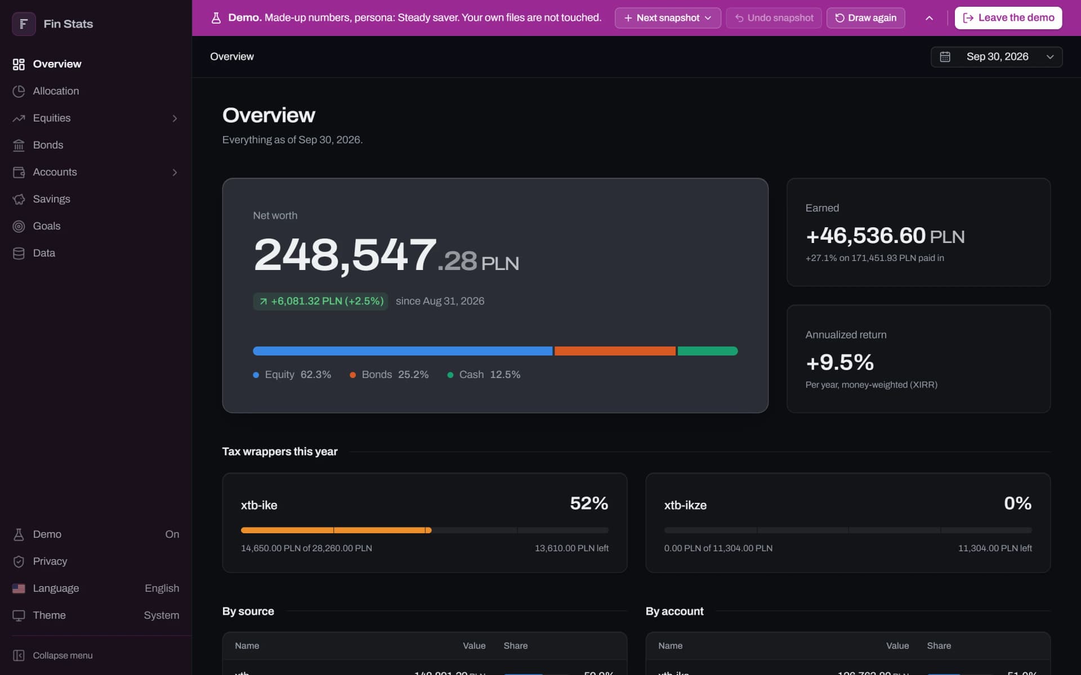
Task: Click the Theme monitor icon
Action: click(x=19, y=615)
